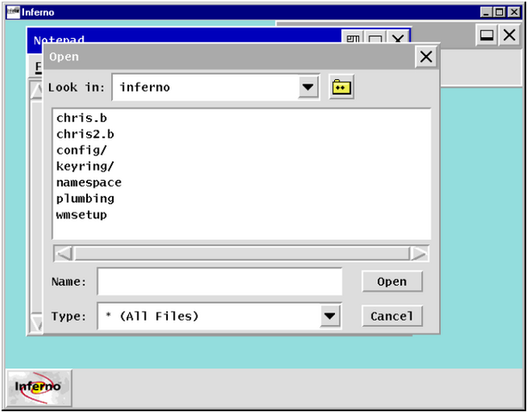Select file chris.b in the list
Screen dimensions: 527x412
82,118
